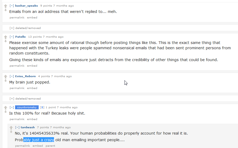Downvote Patello's comment
The width and height of the screenshot is (238, 148).
coord(6,41)
